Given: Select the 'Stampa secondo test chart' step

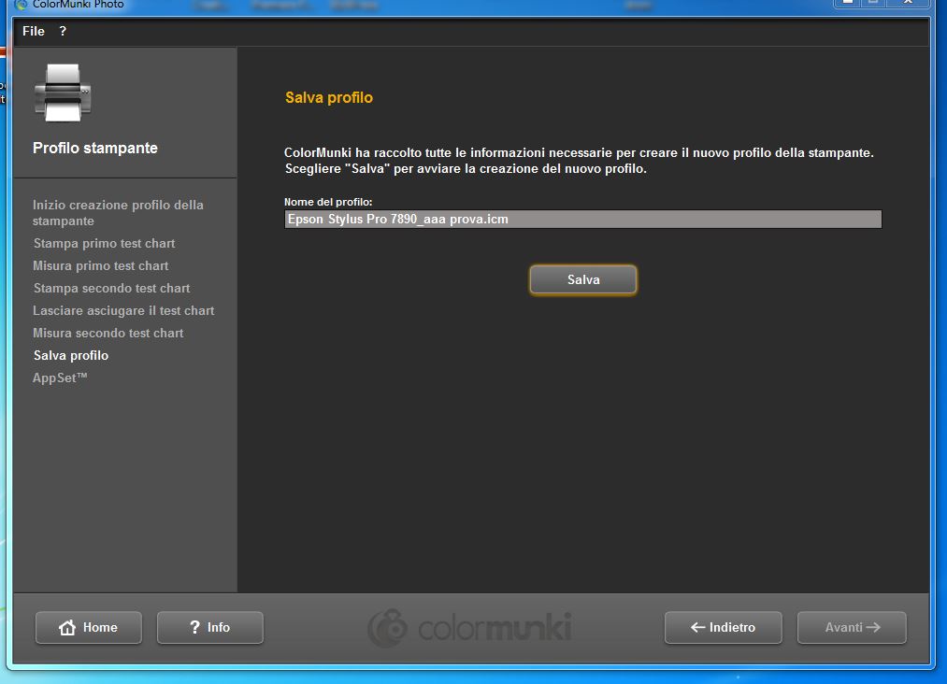Looking at the screenshot, I should 112,288.
